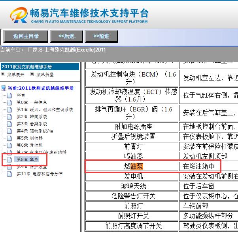Open 第3章 悬架系统 chapter
The width and height of the screenshot is (238, 232).
tap(32, 124)
